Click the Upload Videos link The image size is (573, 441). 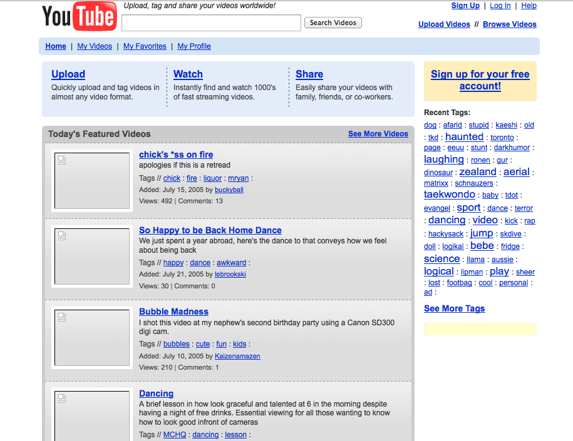coord(444,24)
